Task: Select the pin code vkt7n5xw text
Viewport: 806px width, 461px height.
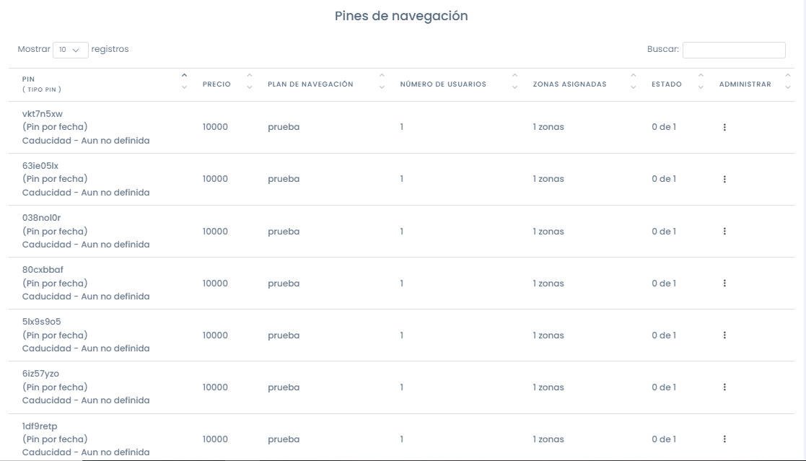Action: pos(42,113)
